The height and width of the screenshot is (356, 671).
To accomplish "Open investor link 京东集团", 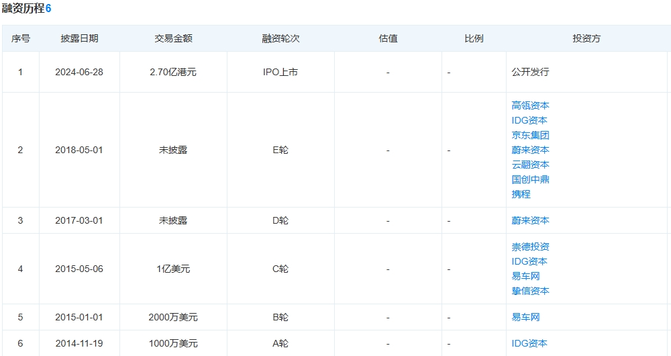I will point(530,135).
